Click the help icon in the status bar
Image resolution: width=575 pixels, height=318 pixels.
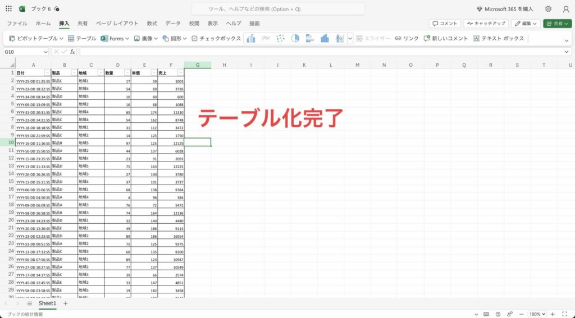(x=498, y=314)
